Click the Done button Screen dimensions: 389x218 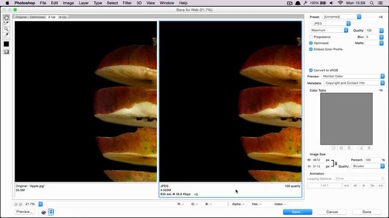[367, 212]
